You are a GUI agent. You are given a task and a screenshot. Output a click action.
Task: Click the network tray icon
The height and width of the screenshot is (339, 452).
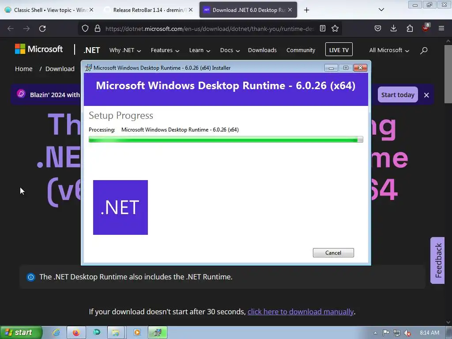397,333
